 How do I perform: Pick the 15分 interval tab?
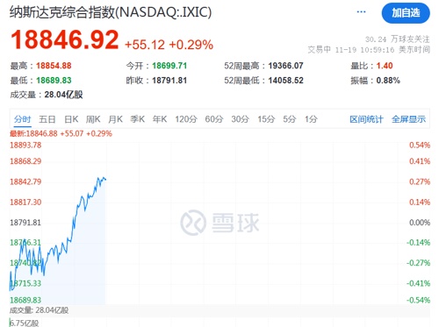(266, 119)
